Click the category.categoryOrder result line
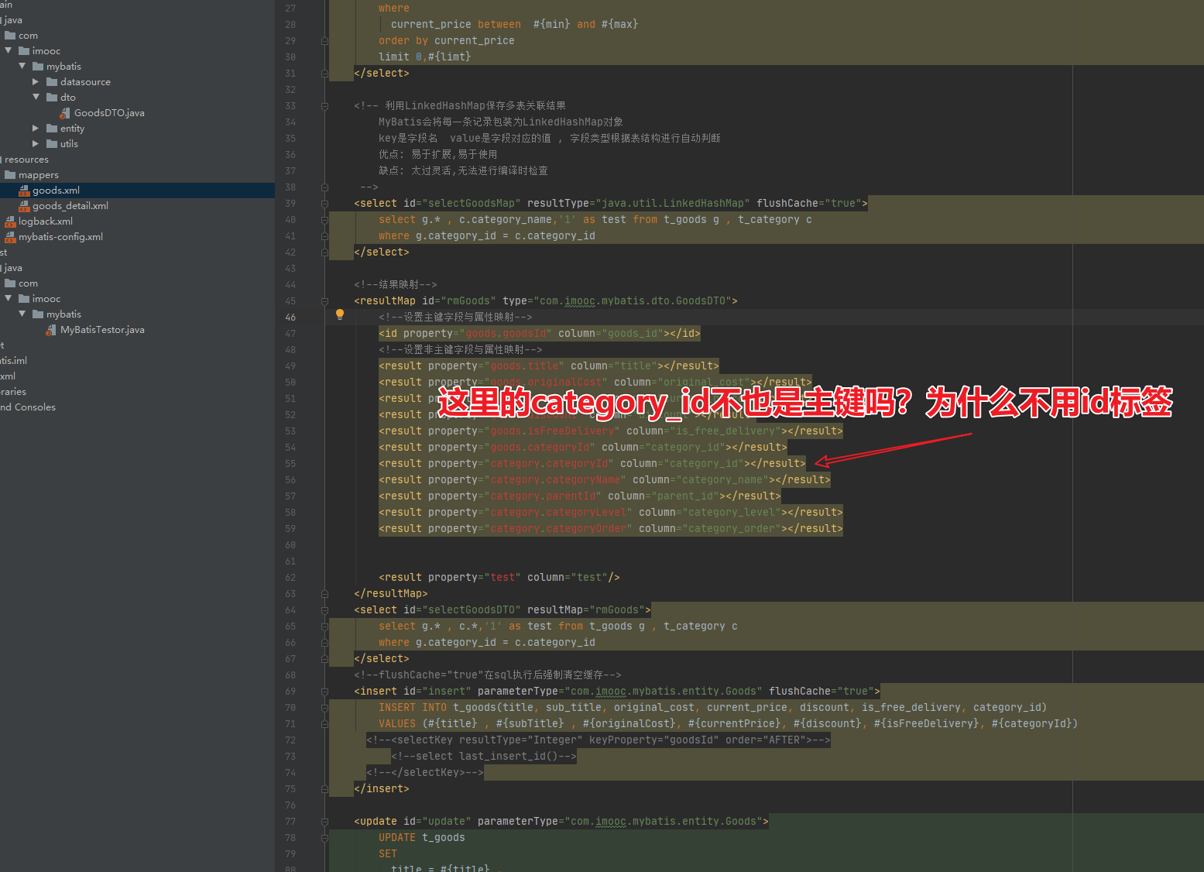This screenshot has width=1204, height=872. pos(611,529)
